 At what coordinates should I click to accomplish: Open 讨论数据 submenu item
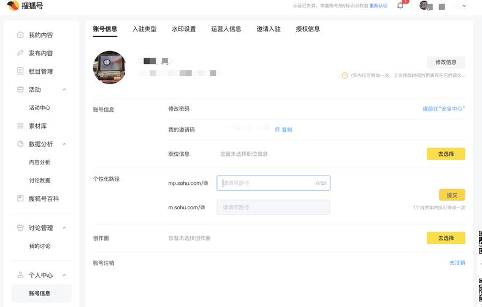click(x=40, y=180)
